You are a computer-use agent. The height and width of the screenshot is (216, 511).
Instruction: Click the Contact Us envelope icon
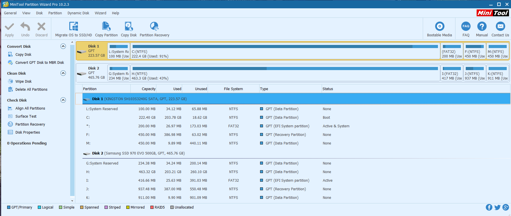pyautogui.click(x=500, y=26)
